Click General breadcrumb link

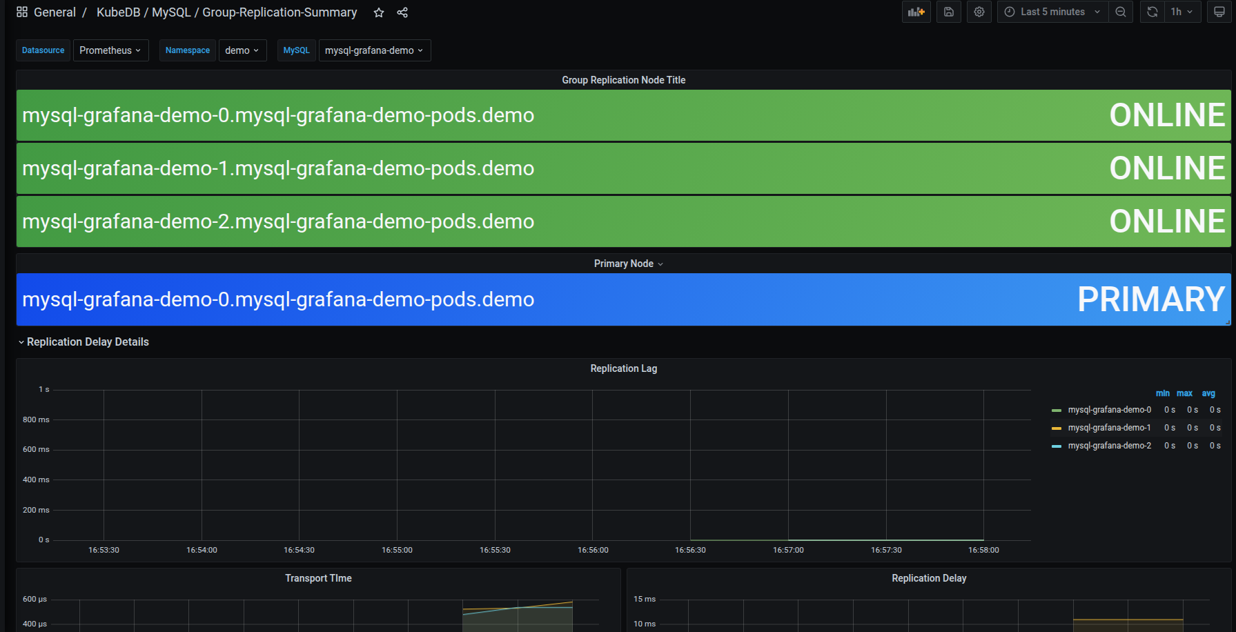point(55,12)
